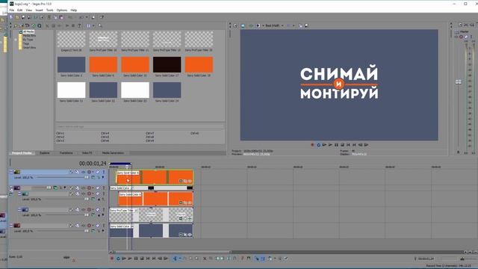Toggle Loop Playback in the preview transport

coord(318,145)
